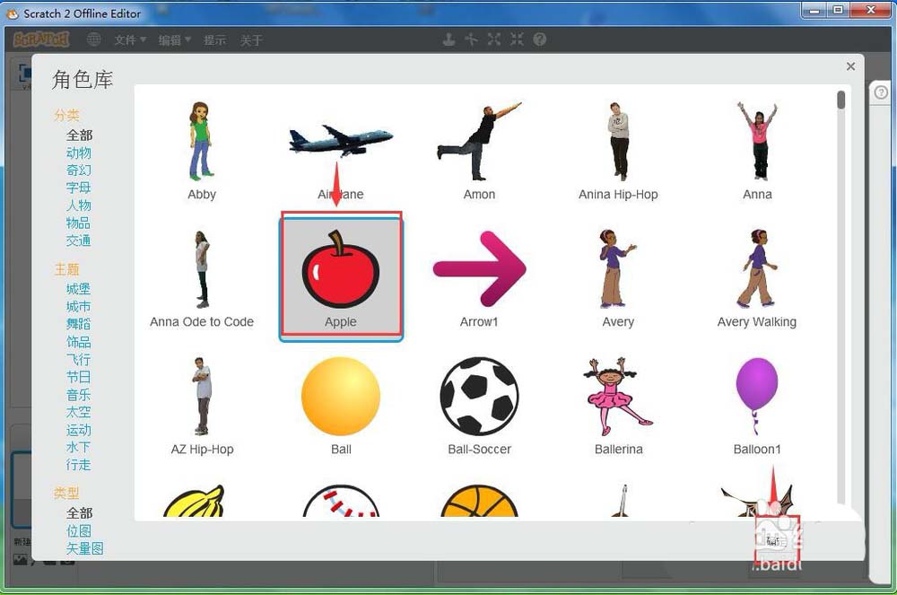Show the 城堡 theme sprites

click(x=79, y=288)
